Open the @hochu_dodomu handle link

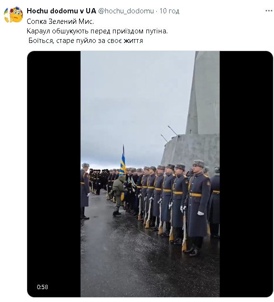126,11
